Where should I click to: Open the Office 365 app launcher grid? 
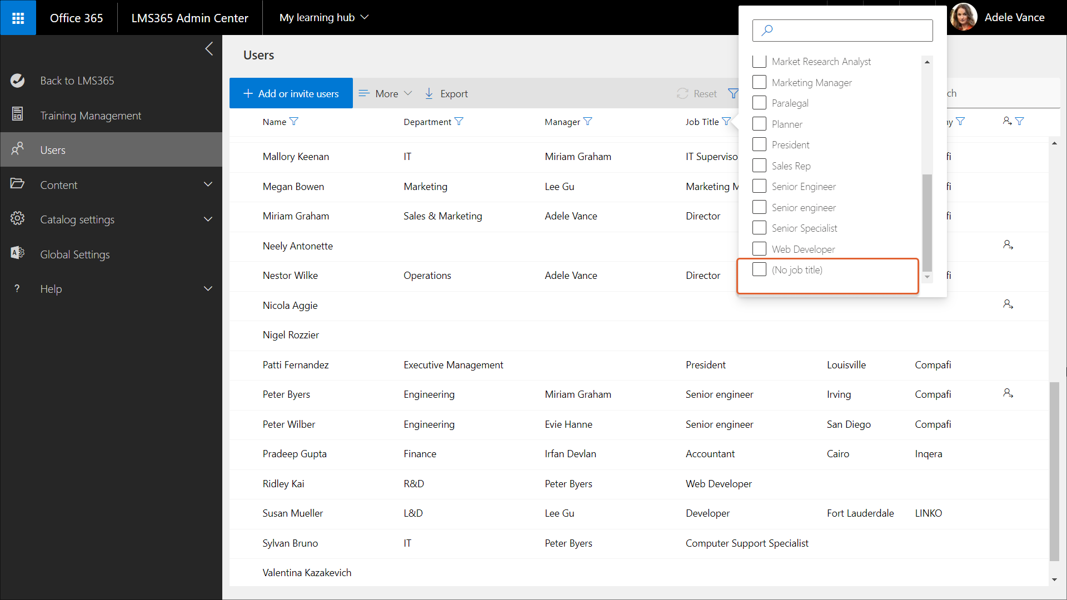tap(18, 18)
